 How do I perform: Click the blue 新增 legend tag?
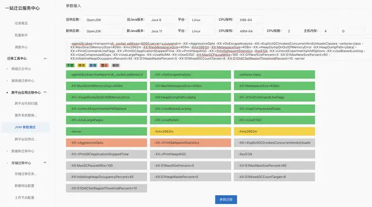(x=93, y=66)
